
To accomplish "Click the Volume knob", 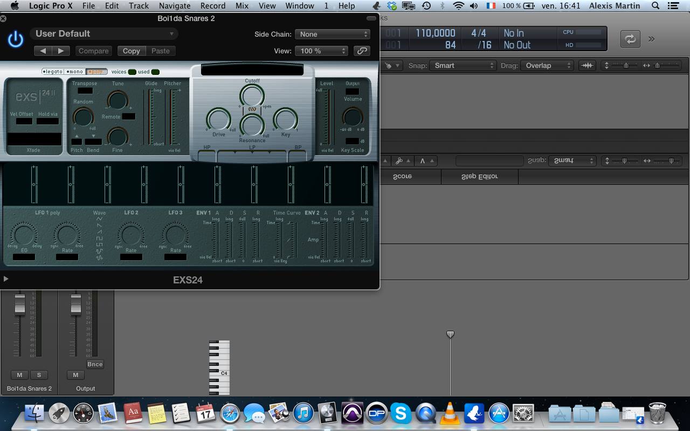I will pyautogui.click(x=353, y=117).
